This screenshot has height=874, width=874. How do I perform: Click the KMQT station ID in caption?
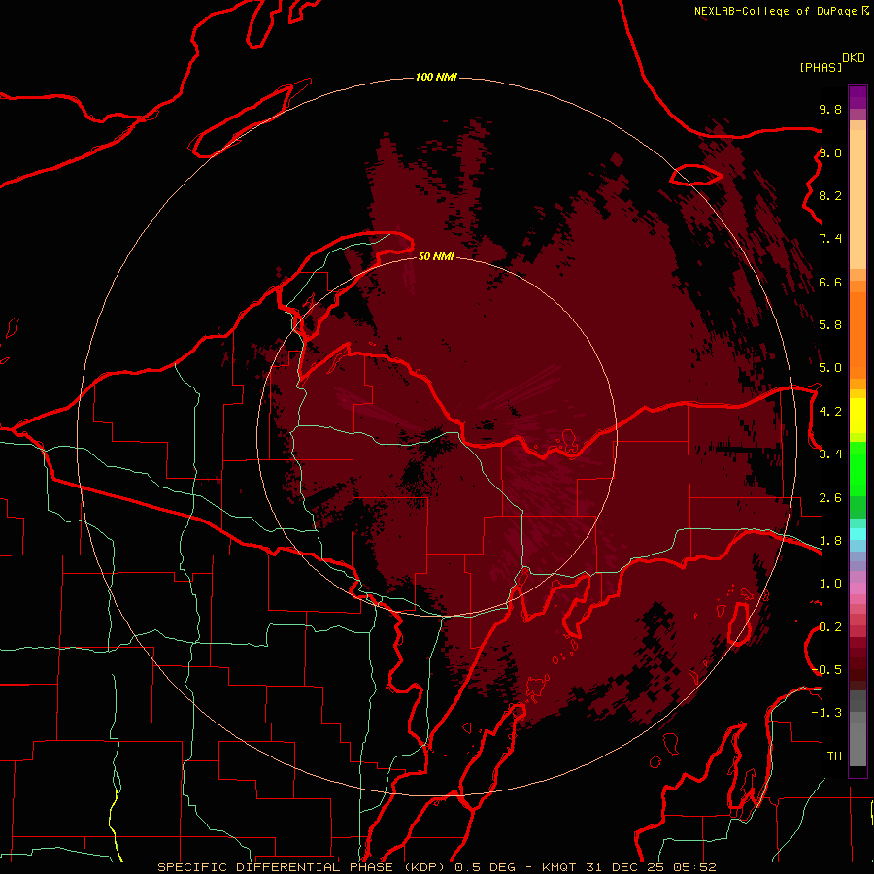(560, 867)
